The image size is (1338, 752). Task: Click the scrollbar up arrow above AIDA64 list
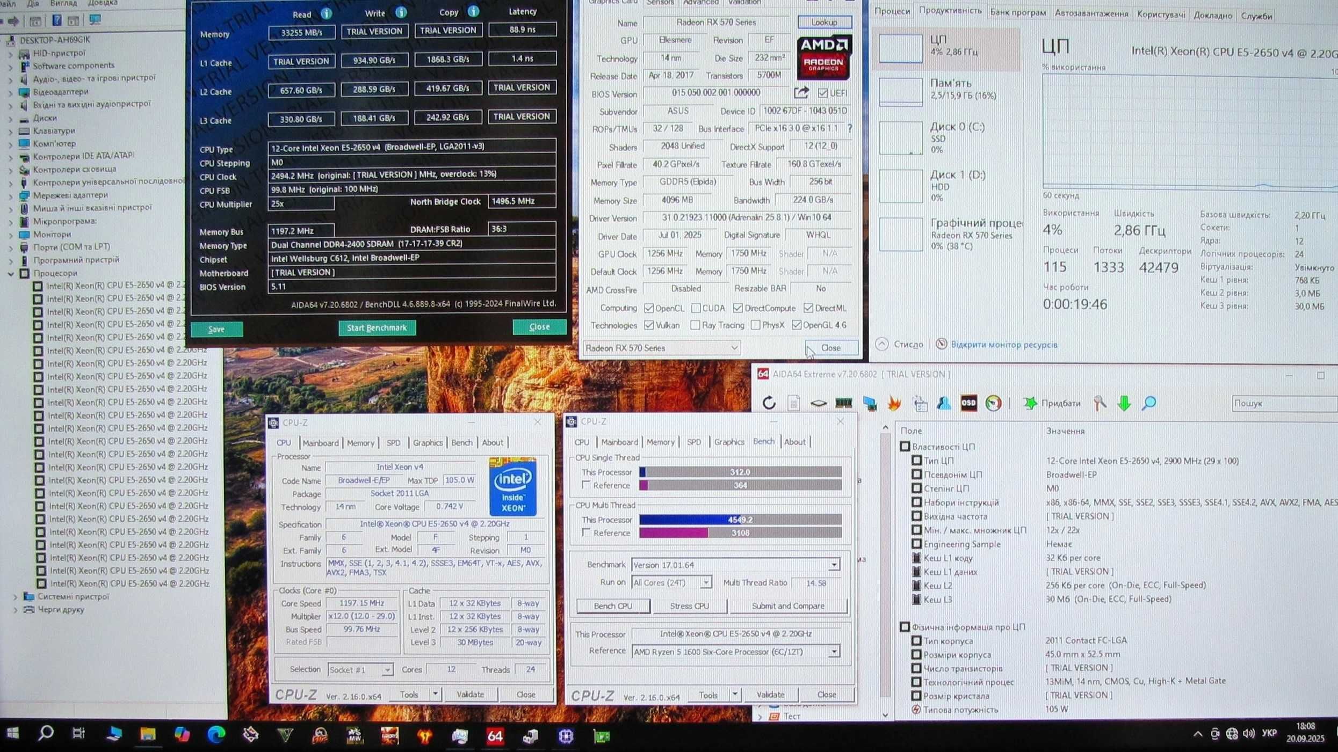[885, 428]
